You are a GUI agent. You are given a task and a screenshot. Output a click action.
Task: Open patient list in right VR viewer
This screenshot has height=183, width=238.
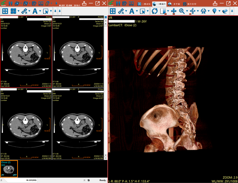pos(118,3)
